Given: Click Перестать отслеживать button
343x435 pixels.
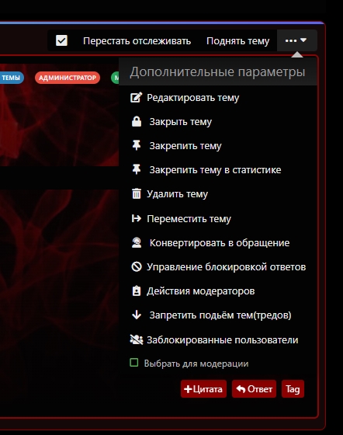Looking at the screenshot, I should 137,40.
